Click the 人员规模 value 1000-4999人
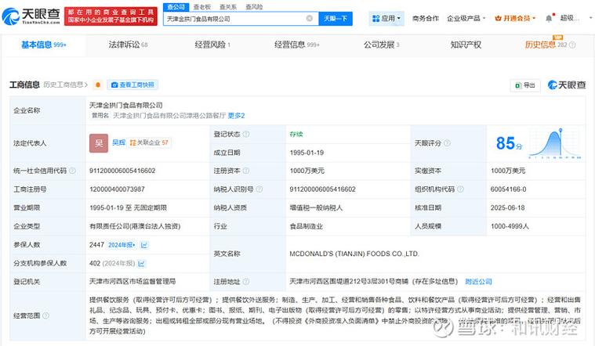Image resolution: width=595 pixels, height=346 pixels. pyautogui.click(x=510, y=226)
